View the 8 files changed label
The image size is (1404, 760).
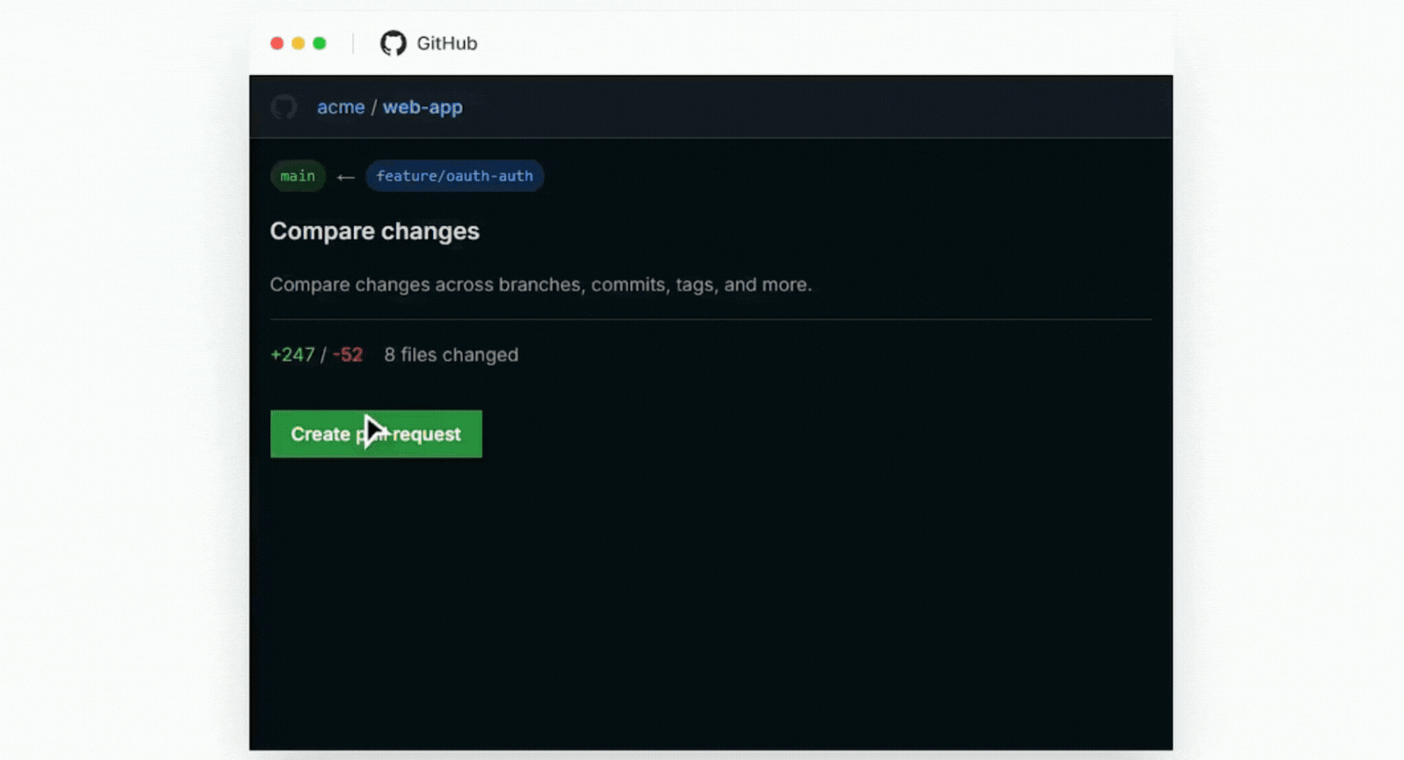(x=451, y=354)
